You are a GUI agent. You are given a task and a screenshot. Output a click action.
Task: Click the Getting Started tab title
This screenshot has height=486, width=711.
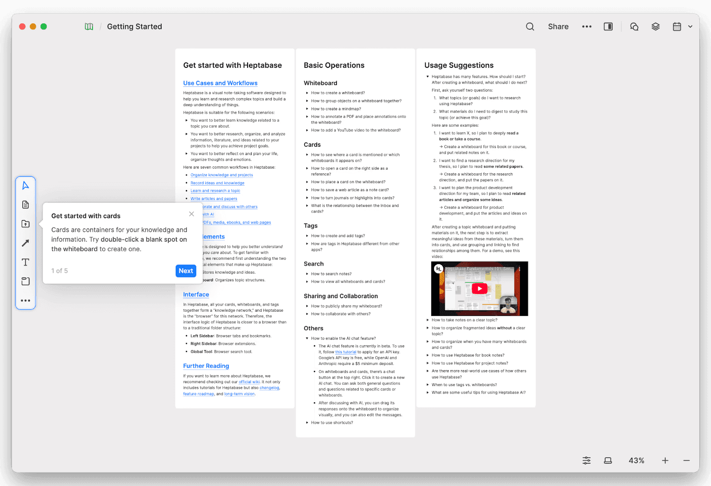click(x=135, y=27)
